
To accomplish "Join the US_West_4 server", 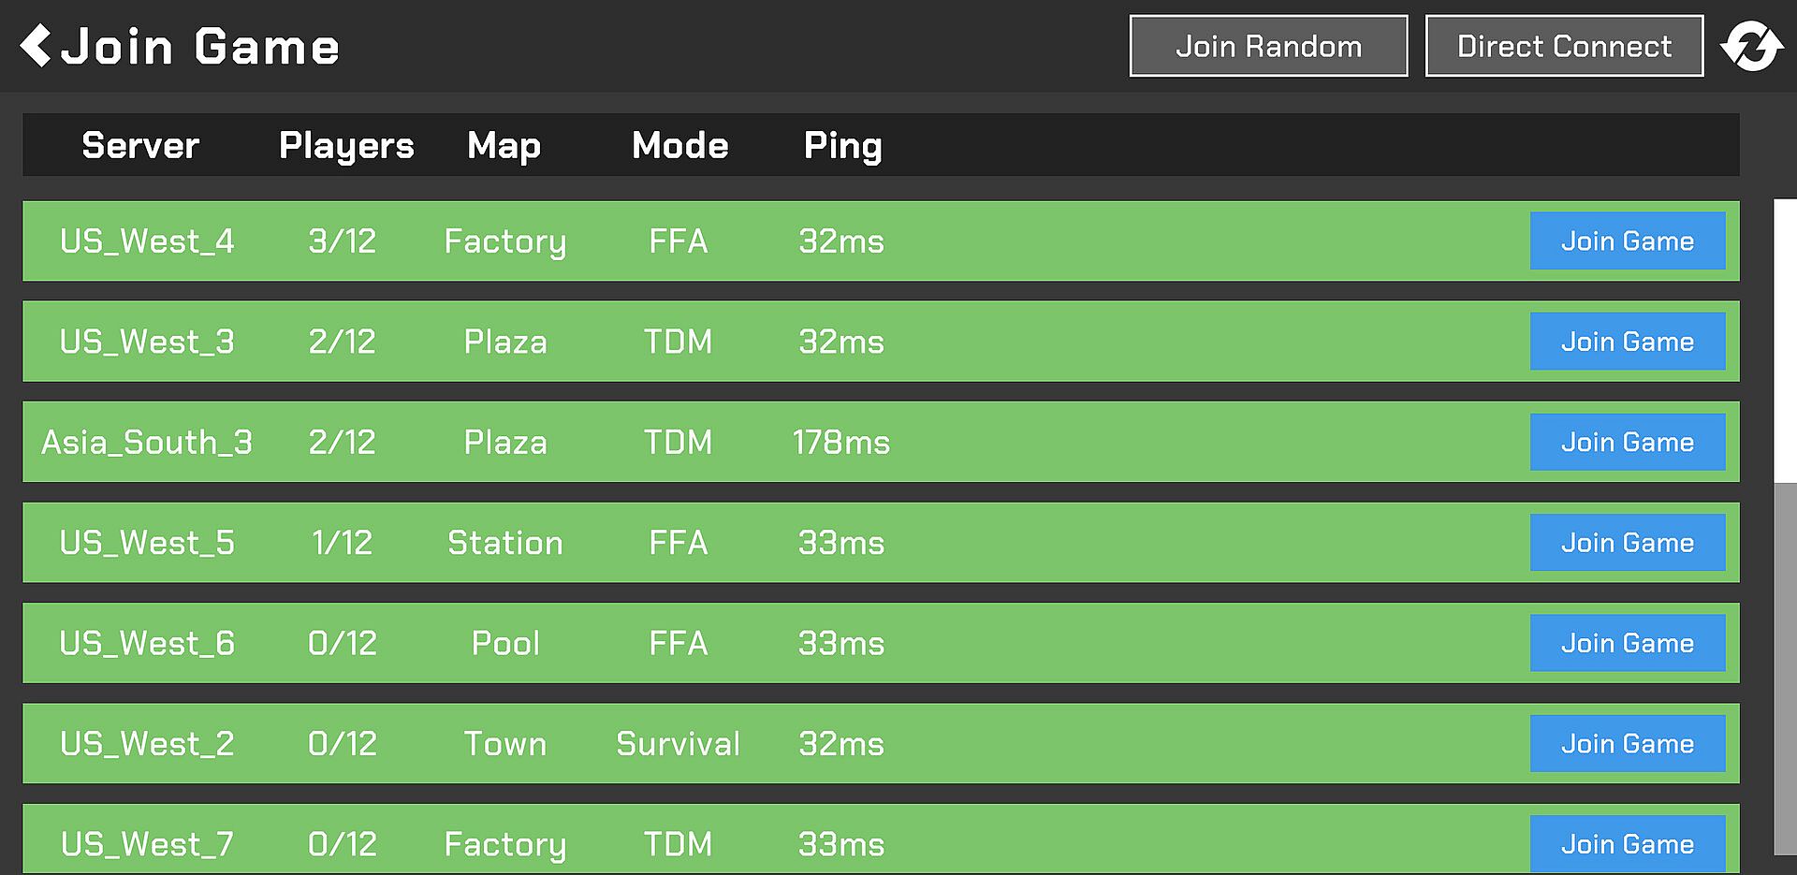I will coord(1627,241).
